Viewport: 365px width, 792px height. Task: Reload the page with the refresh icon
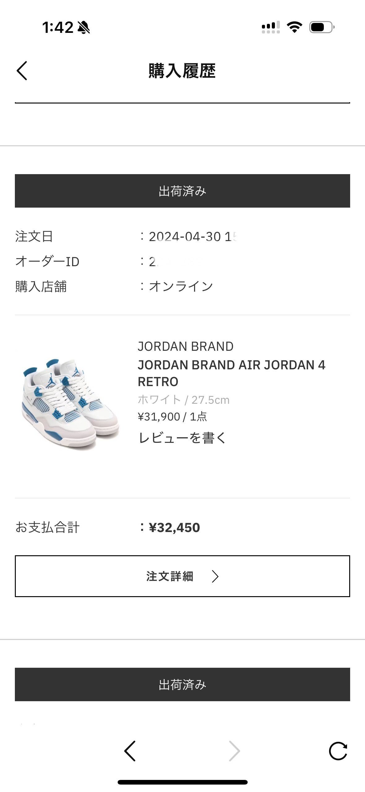click(x=338, y=751)
